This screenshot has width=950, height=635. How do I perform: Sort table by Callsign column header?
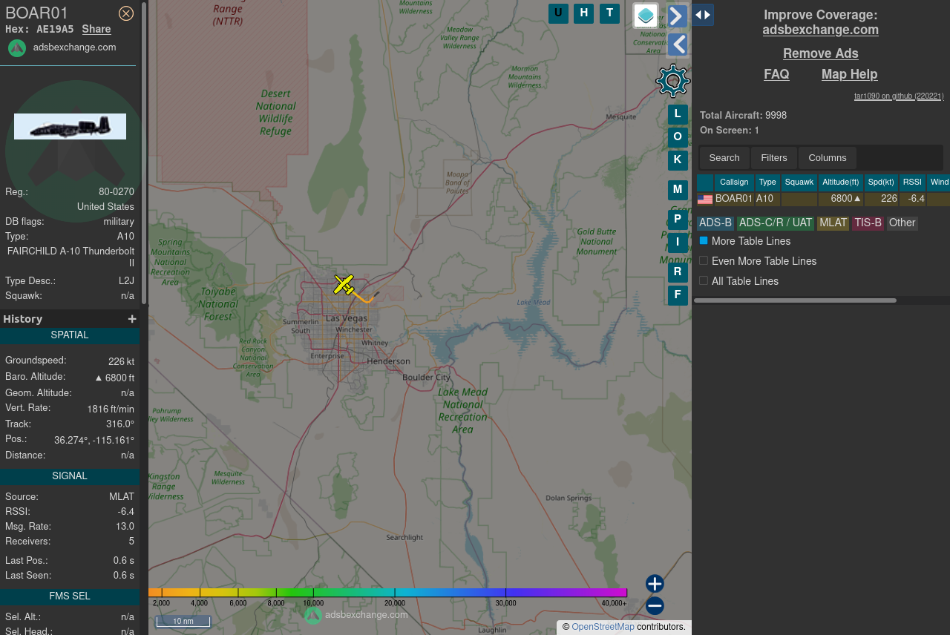(x=734, y=182)
